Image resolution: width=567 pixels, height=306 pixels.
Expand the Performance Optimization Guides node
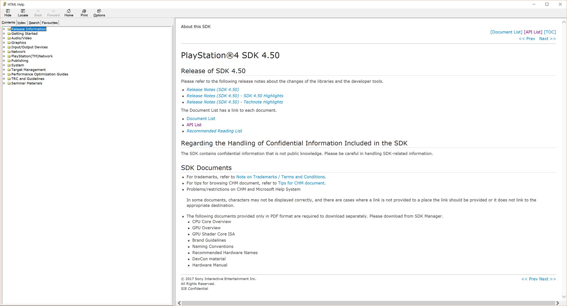[x=4, y=74]
